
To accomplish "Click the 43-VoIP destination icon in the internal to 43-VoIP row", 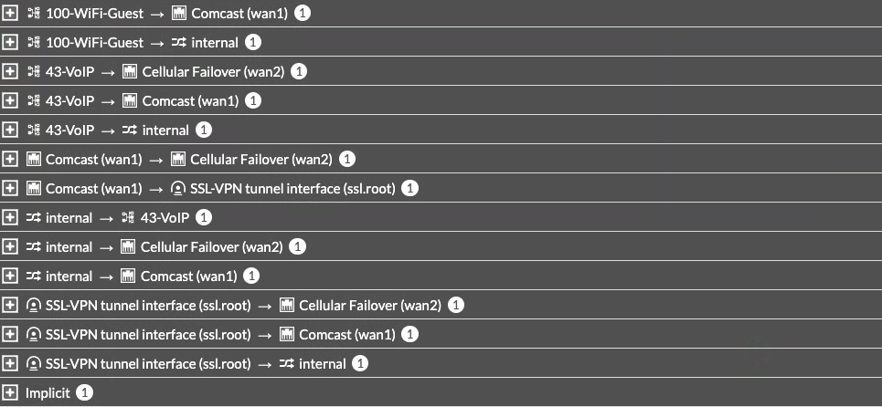I will 129,218.
